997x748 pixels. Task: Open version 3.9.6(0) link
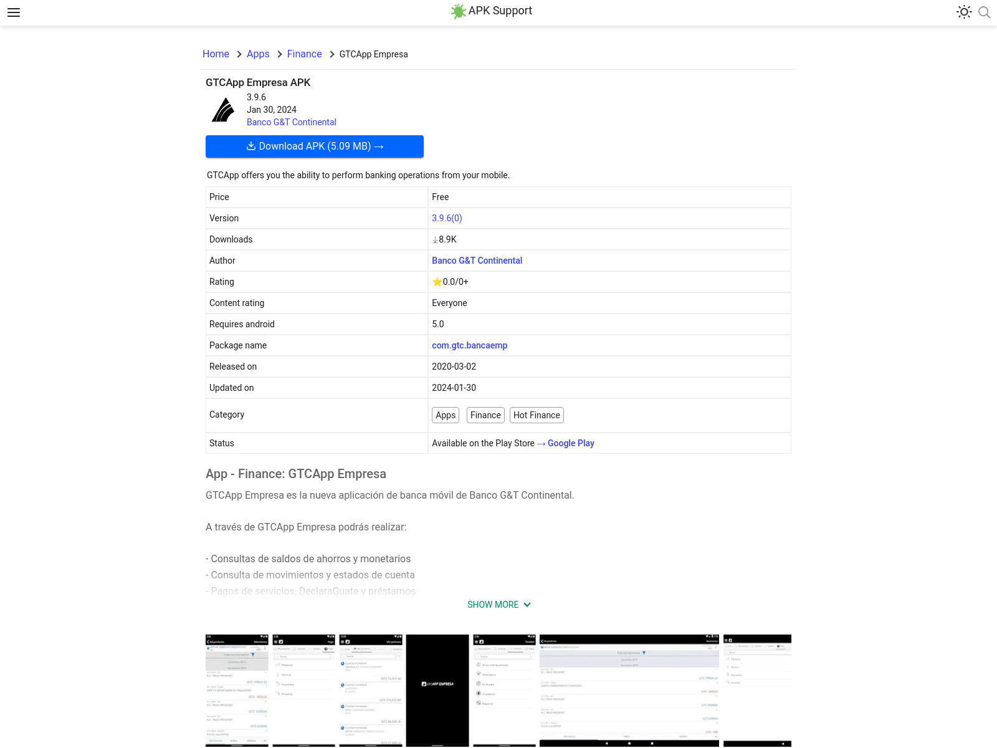click(x=447, y=218)
